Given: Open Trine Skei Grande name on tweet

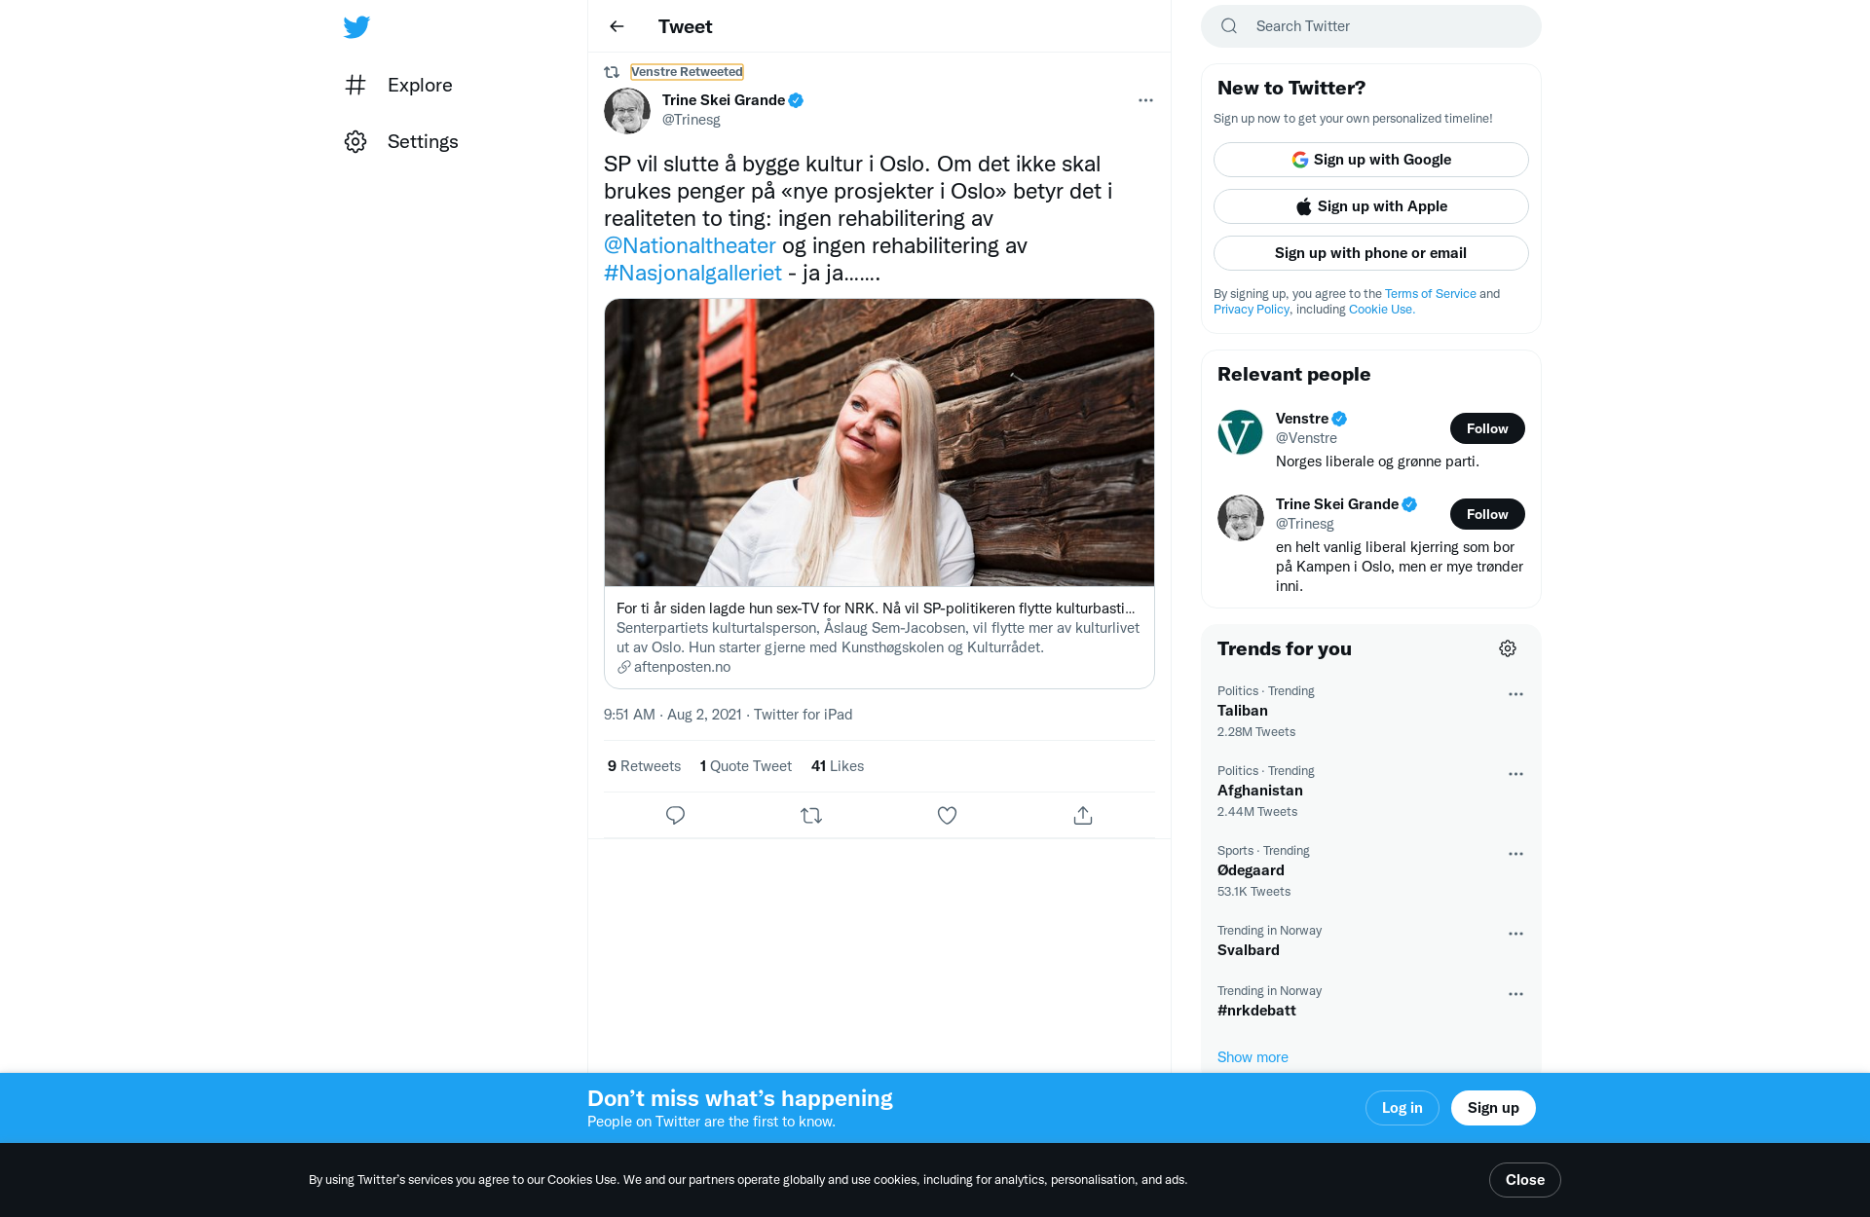Looking at the screenshot, I should tap(724, 100).
